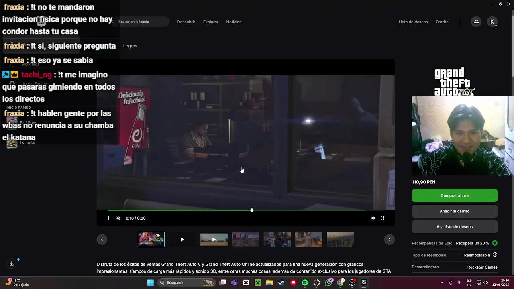The image size is (514, 289).
Task: Click the Reembolsable refund label
Action: tap(477, 255)
